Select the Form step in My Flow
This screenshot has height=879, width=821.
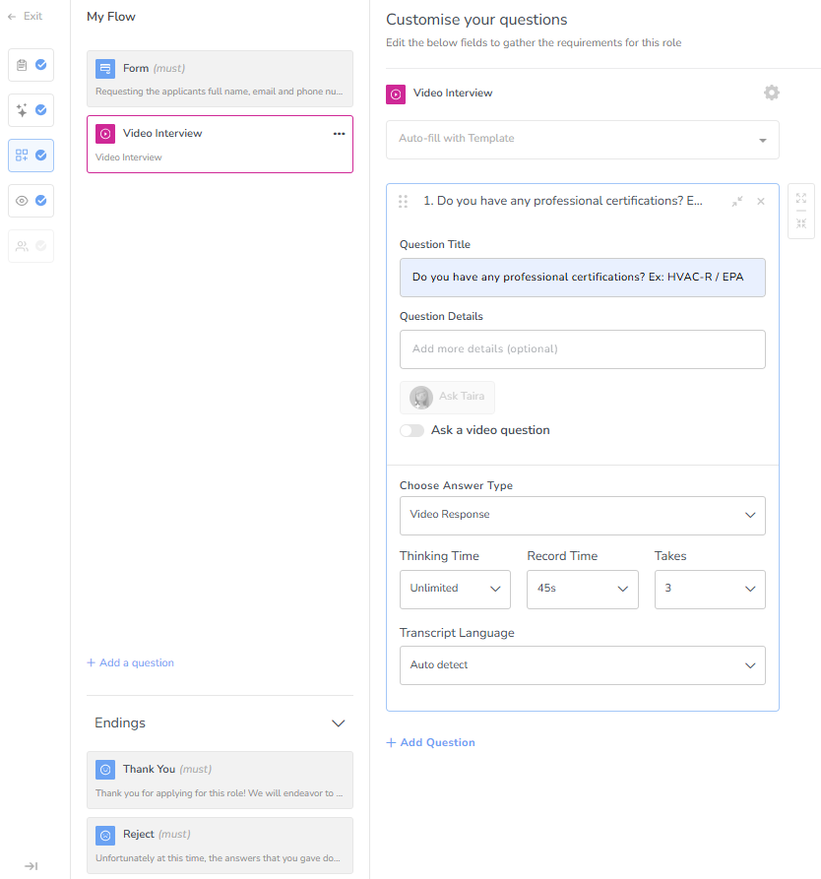click(x=220, y=79)
